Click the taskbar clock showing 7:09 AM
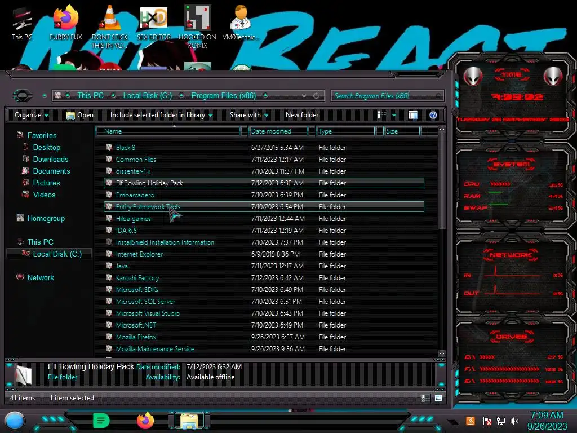Image resolution: width=577 pixels, height=433 pixels. coord(547,421)
